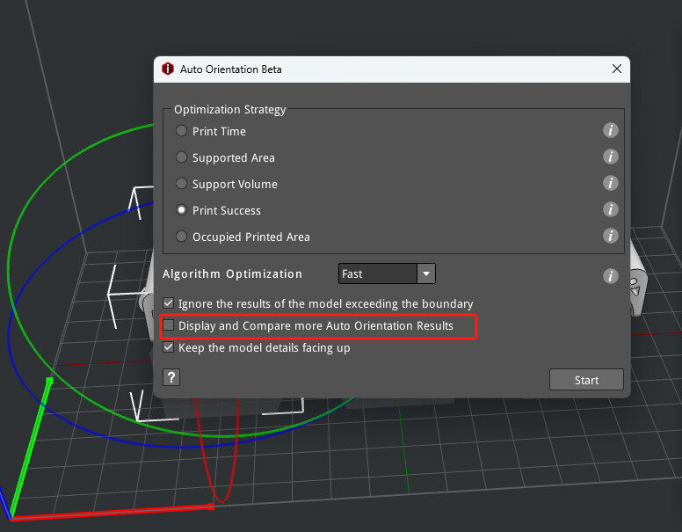Enable Display and Compare more Auto Orientation Results
The height and width of the screenshot is (532, 682).
pyautogui.click(x=169, y=325)
